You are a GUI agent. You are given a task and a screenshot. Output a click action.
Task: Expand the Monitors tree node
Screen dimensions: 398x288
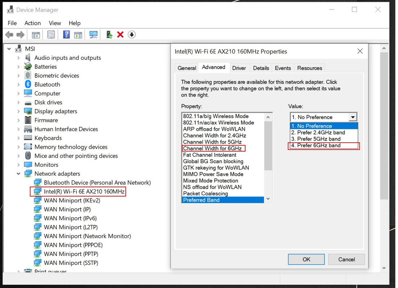[18, 165]
